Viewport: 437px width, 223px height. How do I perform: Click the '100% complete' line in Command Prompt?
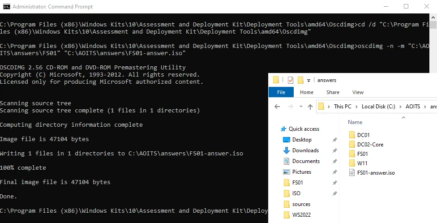point(23,168)
